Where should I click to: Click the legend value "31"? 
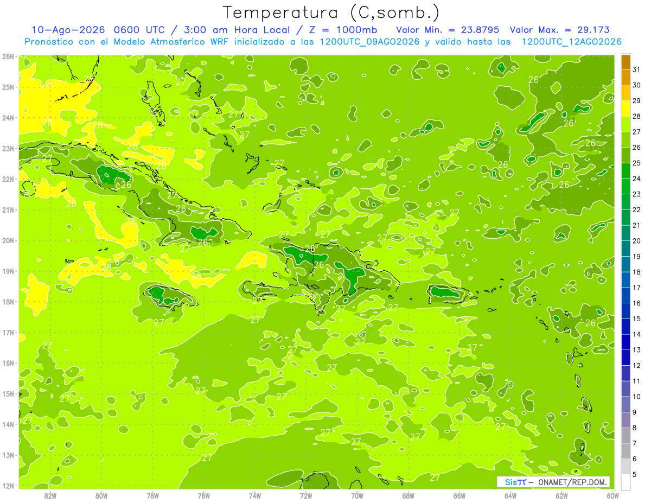[x=637, y=69]
